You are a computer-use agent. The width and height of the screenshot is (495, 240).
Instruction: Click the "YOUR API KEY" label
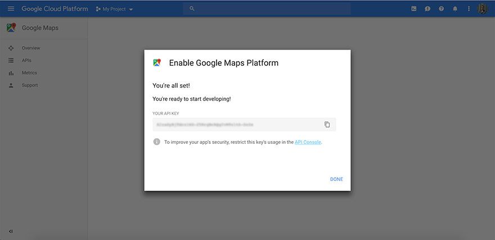(166, 113)
